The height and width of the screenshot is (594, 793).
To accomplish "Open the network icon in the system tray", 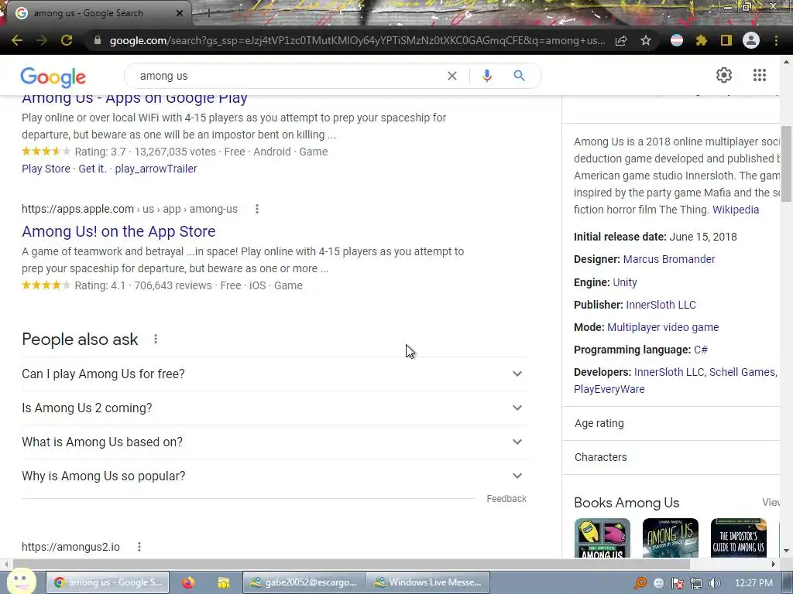I will pyautogui.click(x=696, y=583).
